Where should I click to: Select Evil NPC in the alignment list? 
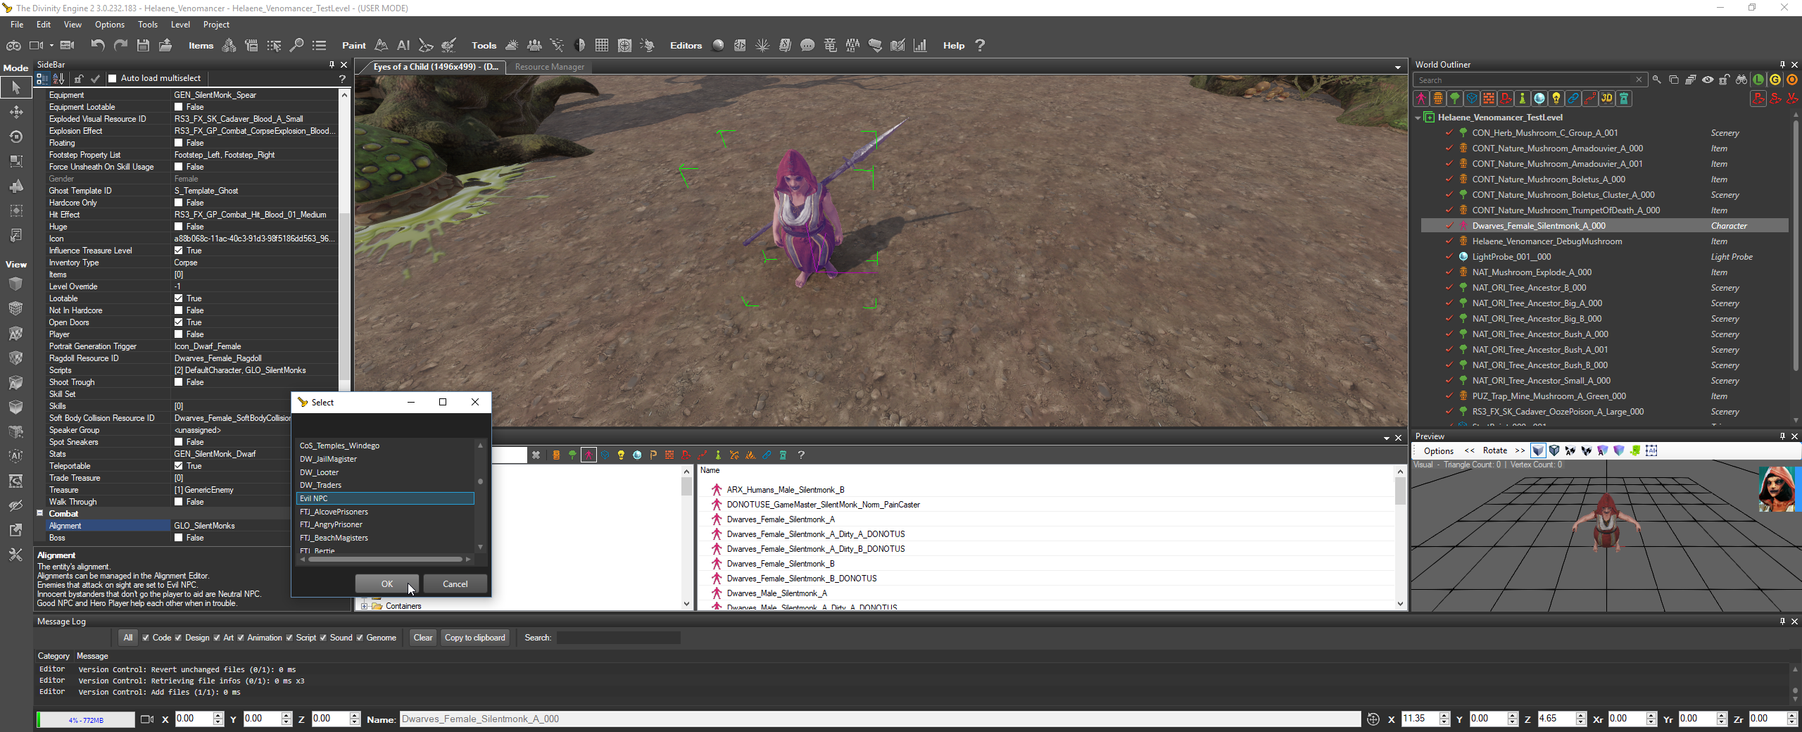pos(386,498)
